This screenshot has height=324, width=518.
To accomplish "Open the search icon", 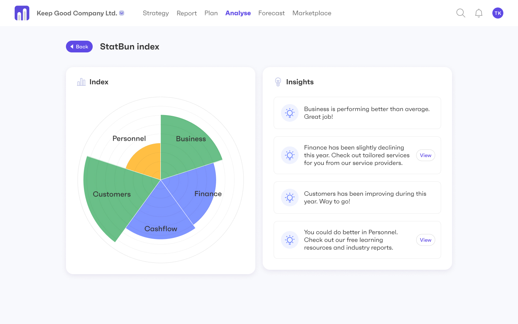I will point(460,13).
